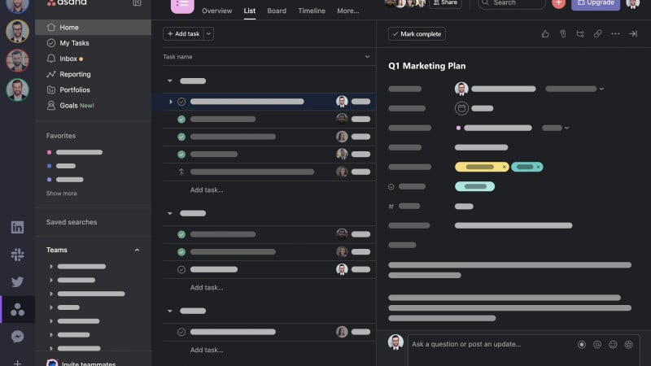This screenshot has height=366, width=651.
Task: Switch to the Board tab
Action: [277, 11]
